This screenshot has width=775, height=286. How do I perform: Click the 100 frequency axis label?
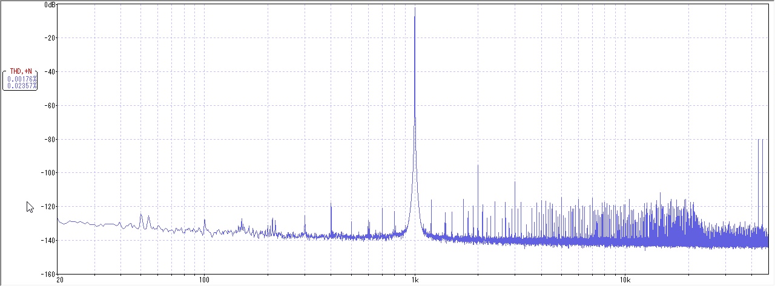tap(203, 280)
